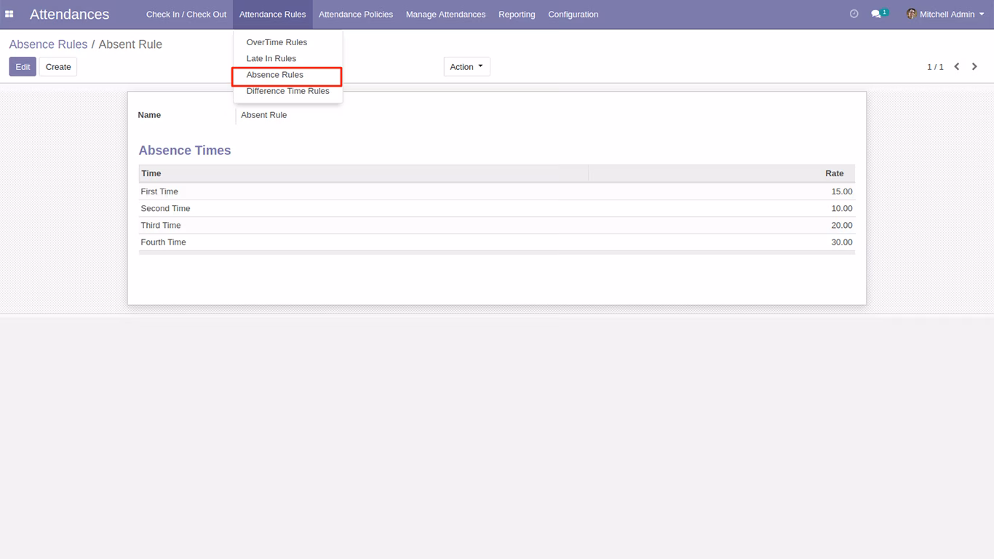Viewport: 994px width, 559px height.
Task: Open the activities clock icon
Action: tap(854, 14)
